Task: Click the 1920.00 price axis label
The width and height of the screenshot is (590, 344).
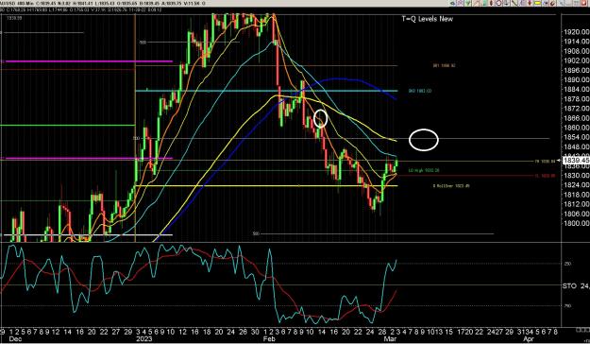Action: (576, 32)
